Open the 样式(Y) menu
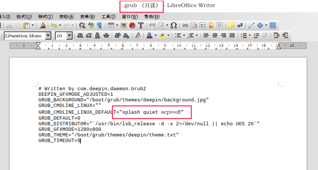Viewport: 318px width, 170px height. coord(46,17)
